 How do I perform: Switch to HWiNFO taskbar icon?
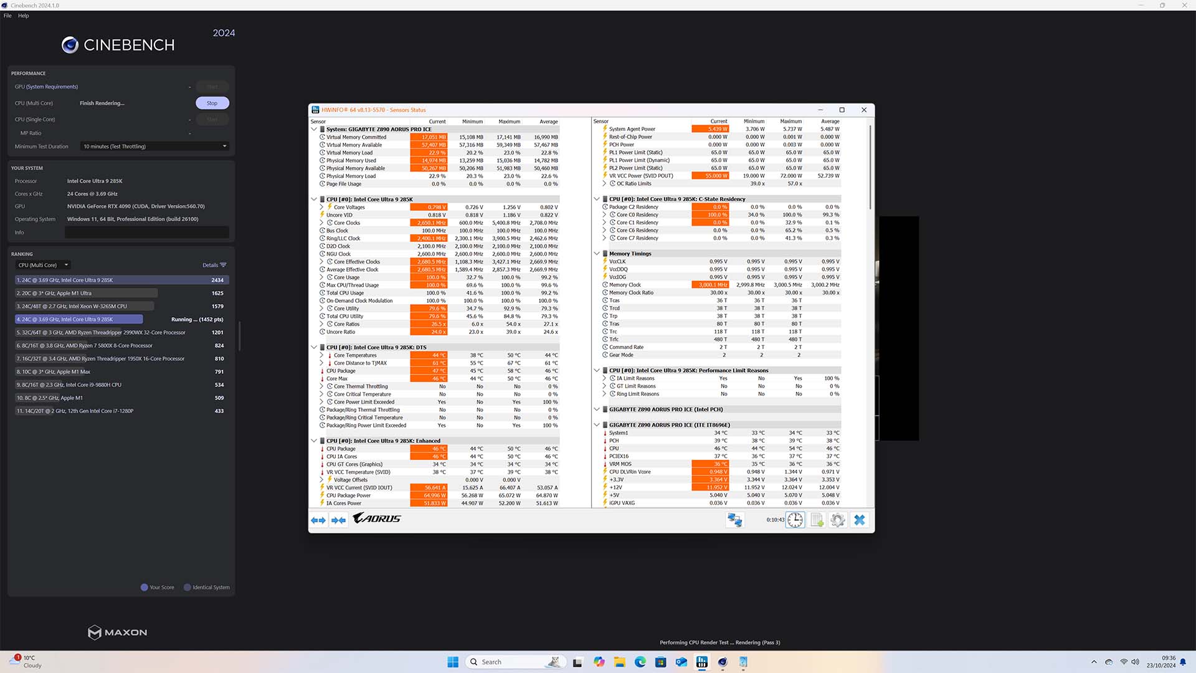click(702, 662)
